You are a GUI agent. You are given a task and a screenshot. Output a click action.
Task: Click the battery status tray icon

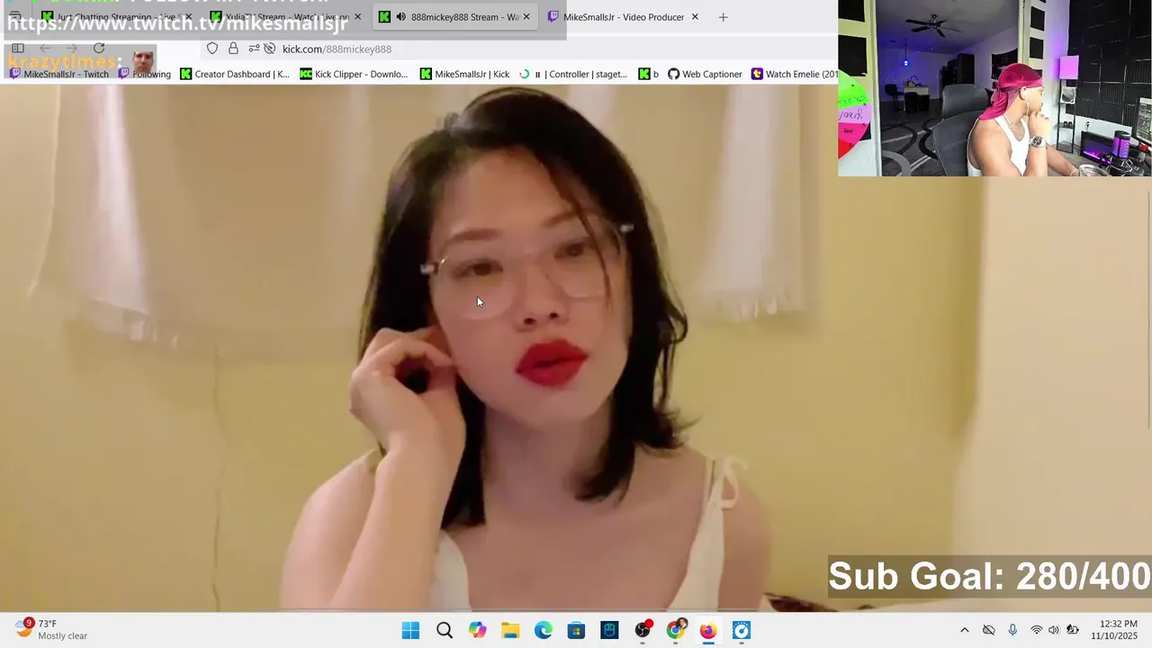[x=1072, y=630]
